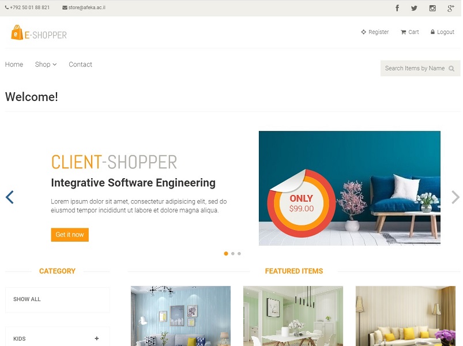Open the Cart link
This screenshot has height=346, width=463.
409,32
